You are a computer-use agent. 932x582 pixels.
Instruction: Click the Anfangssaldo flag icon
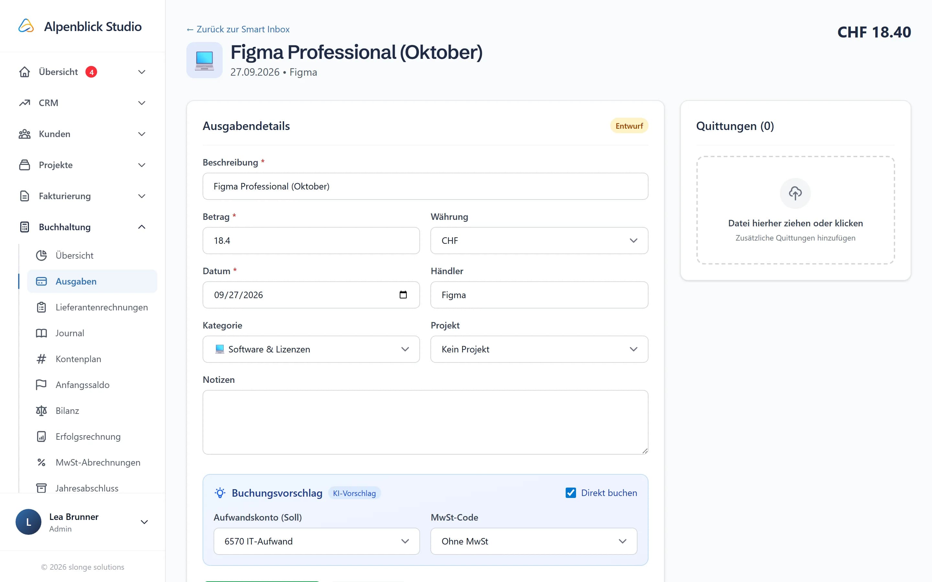(x=41, y=384)
